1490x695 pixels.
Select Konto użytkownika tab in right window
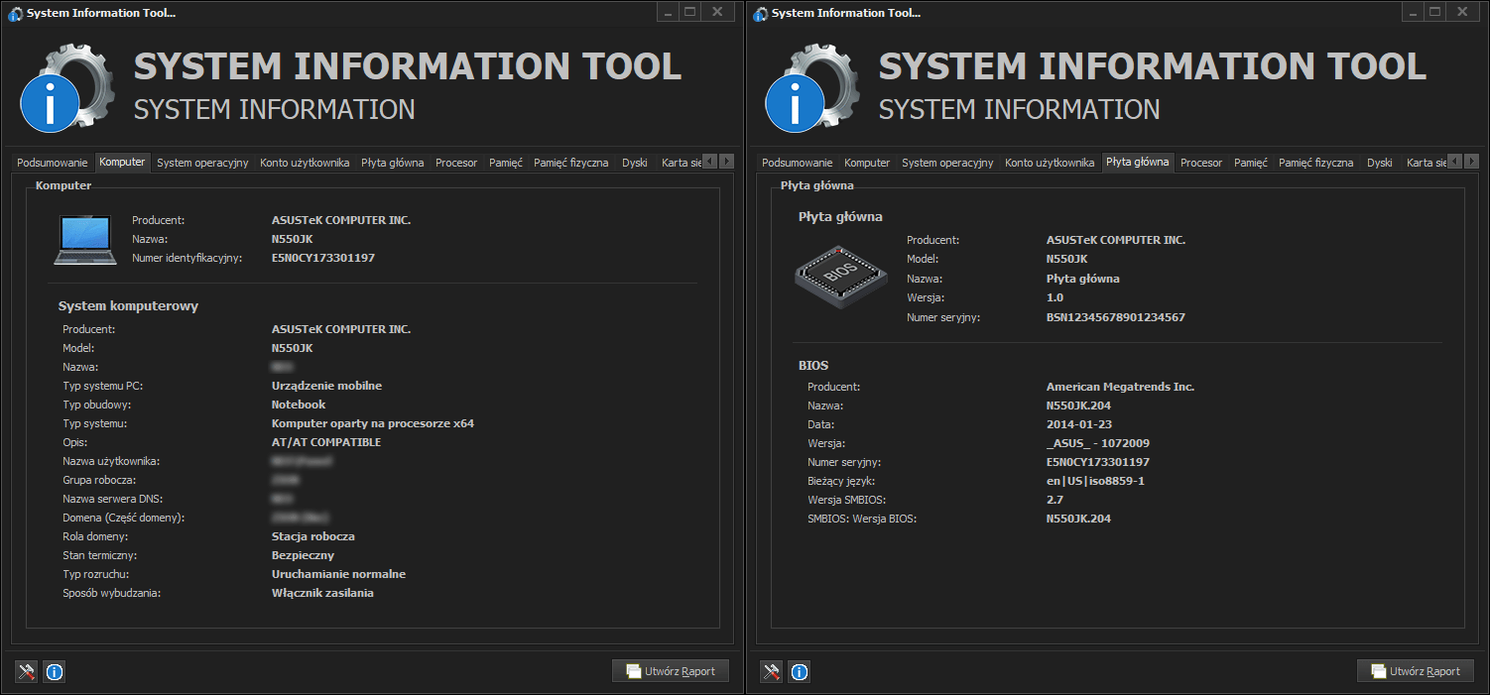(1050, 163)
